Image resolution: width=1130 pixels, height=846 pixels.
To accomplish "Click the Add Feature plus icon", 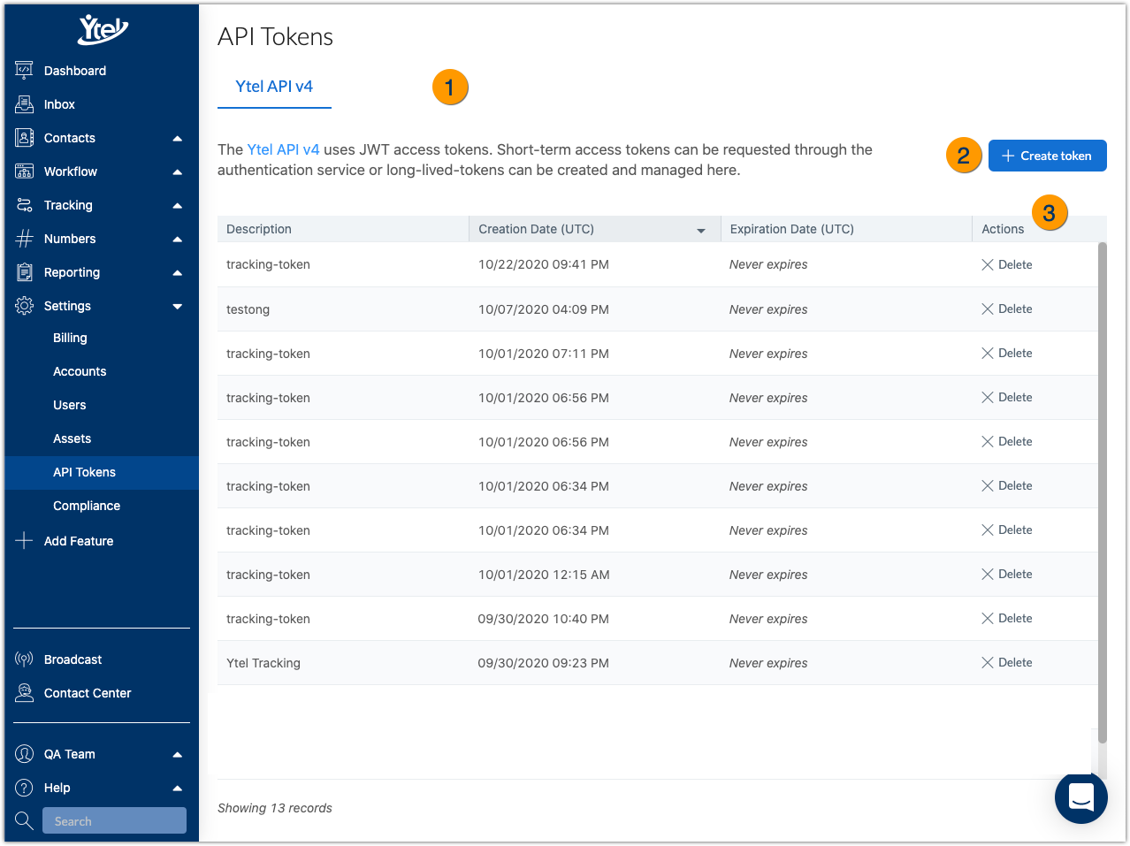I will point(24,541).
